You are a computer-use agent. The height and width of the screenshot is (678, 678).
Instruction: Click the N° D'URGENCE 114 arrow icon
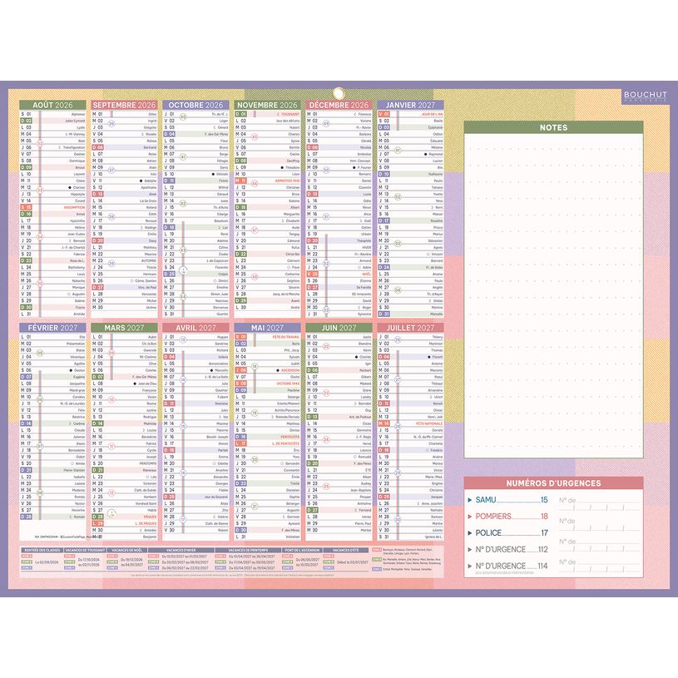point(470,567)
